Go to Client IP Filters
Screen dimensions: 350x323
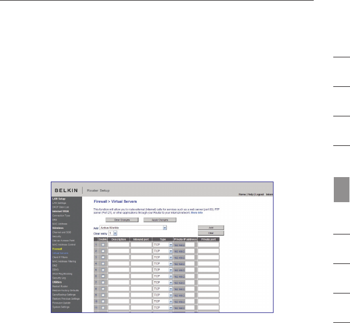tap(60, 257)
